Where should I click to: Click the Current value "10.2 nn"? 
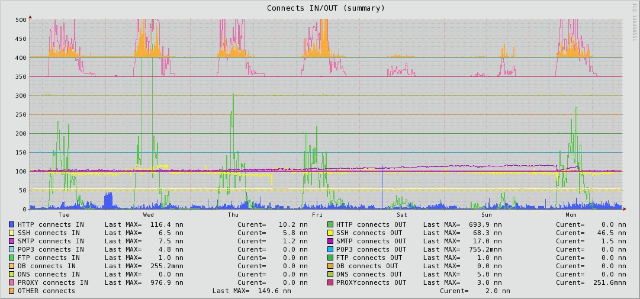[x=294, y=225]
